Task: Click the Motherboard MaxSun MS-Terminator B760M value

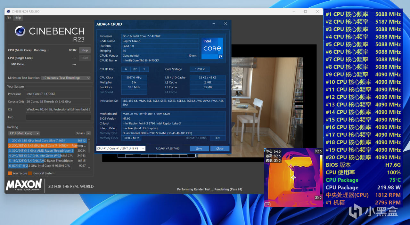Action: pyautogui.click(x=173, y=114)
